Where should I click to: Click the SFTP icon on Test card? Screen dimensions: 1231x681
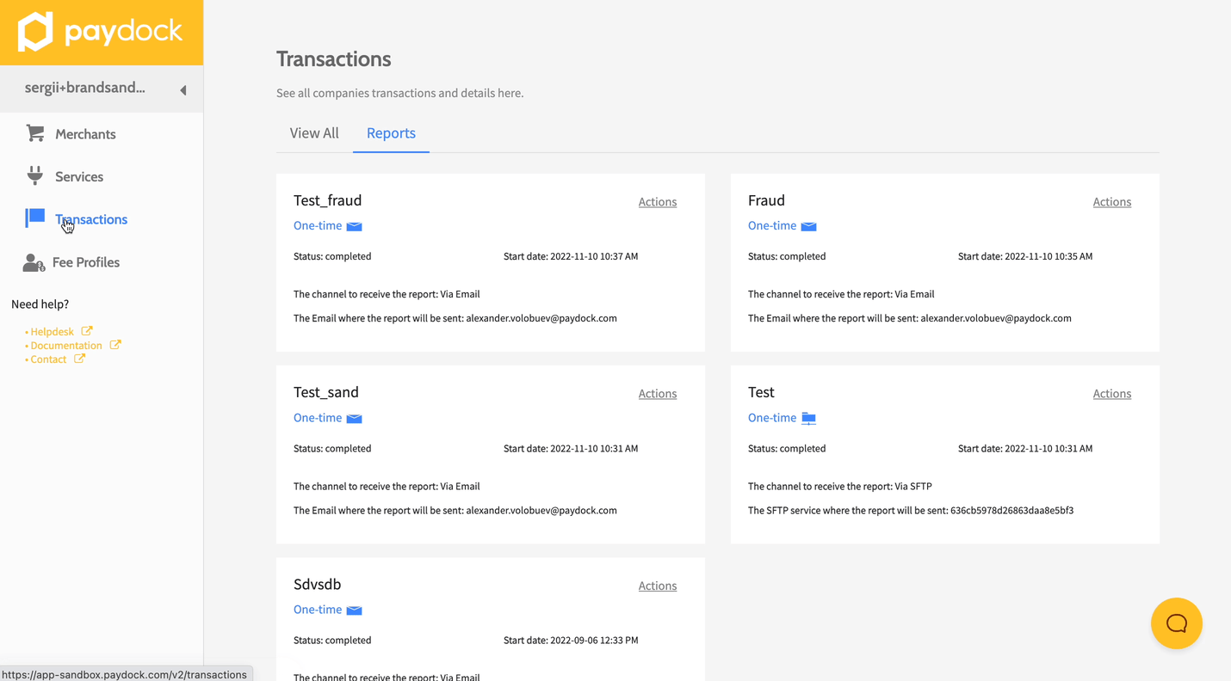pos(808,418)
